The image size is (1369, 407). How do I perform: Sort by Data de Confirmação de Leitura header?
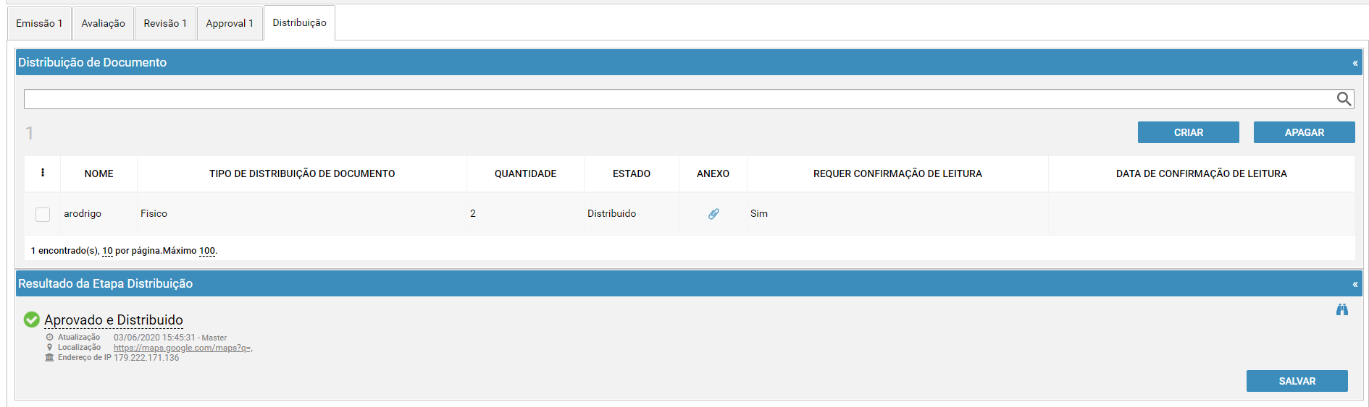[x=1201, y=173]
